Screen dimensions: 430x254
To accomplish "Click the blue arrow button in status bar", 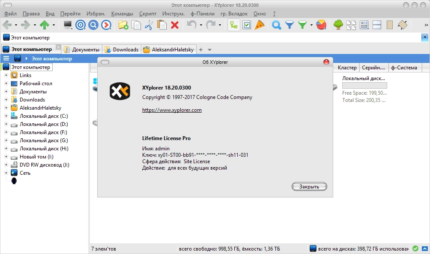I will (x=425, y=248).
